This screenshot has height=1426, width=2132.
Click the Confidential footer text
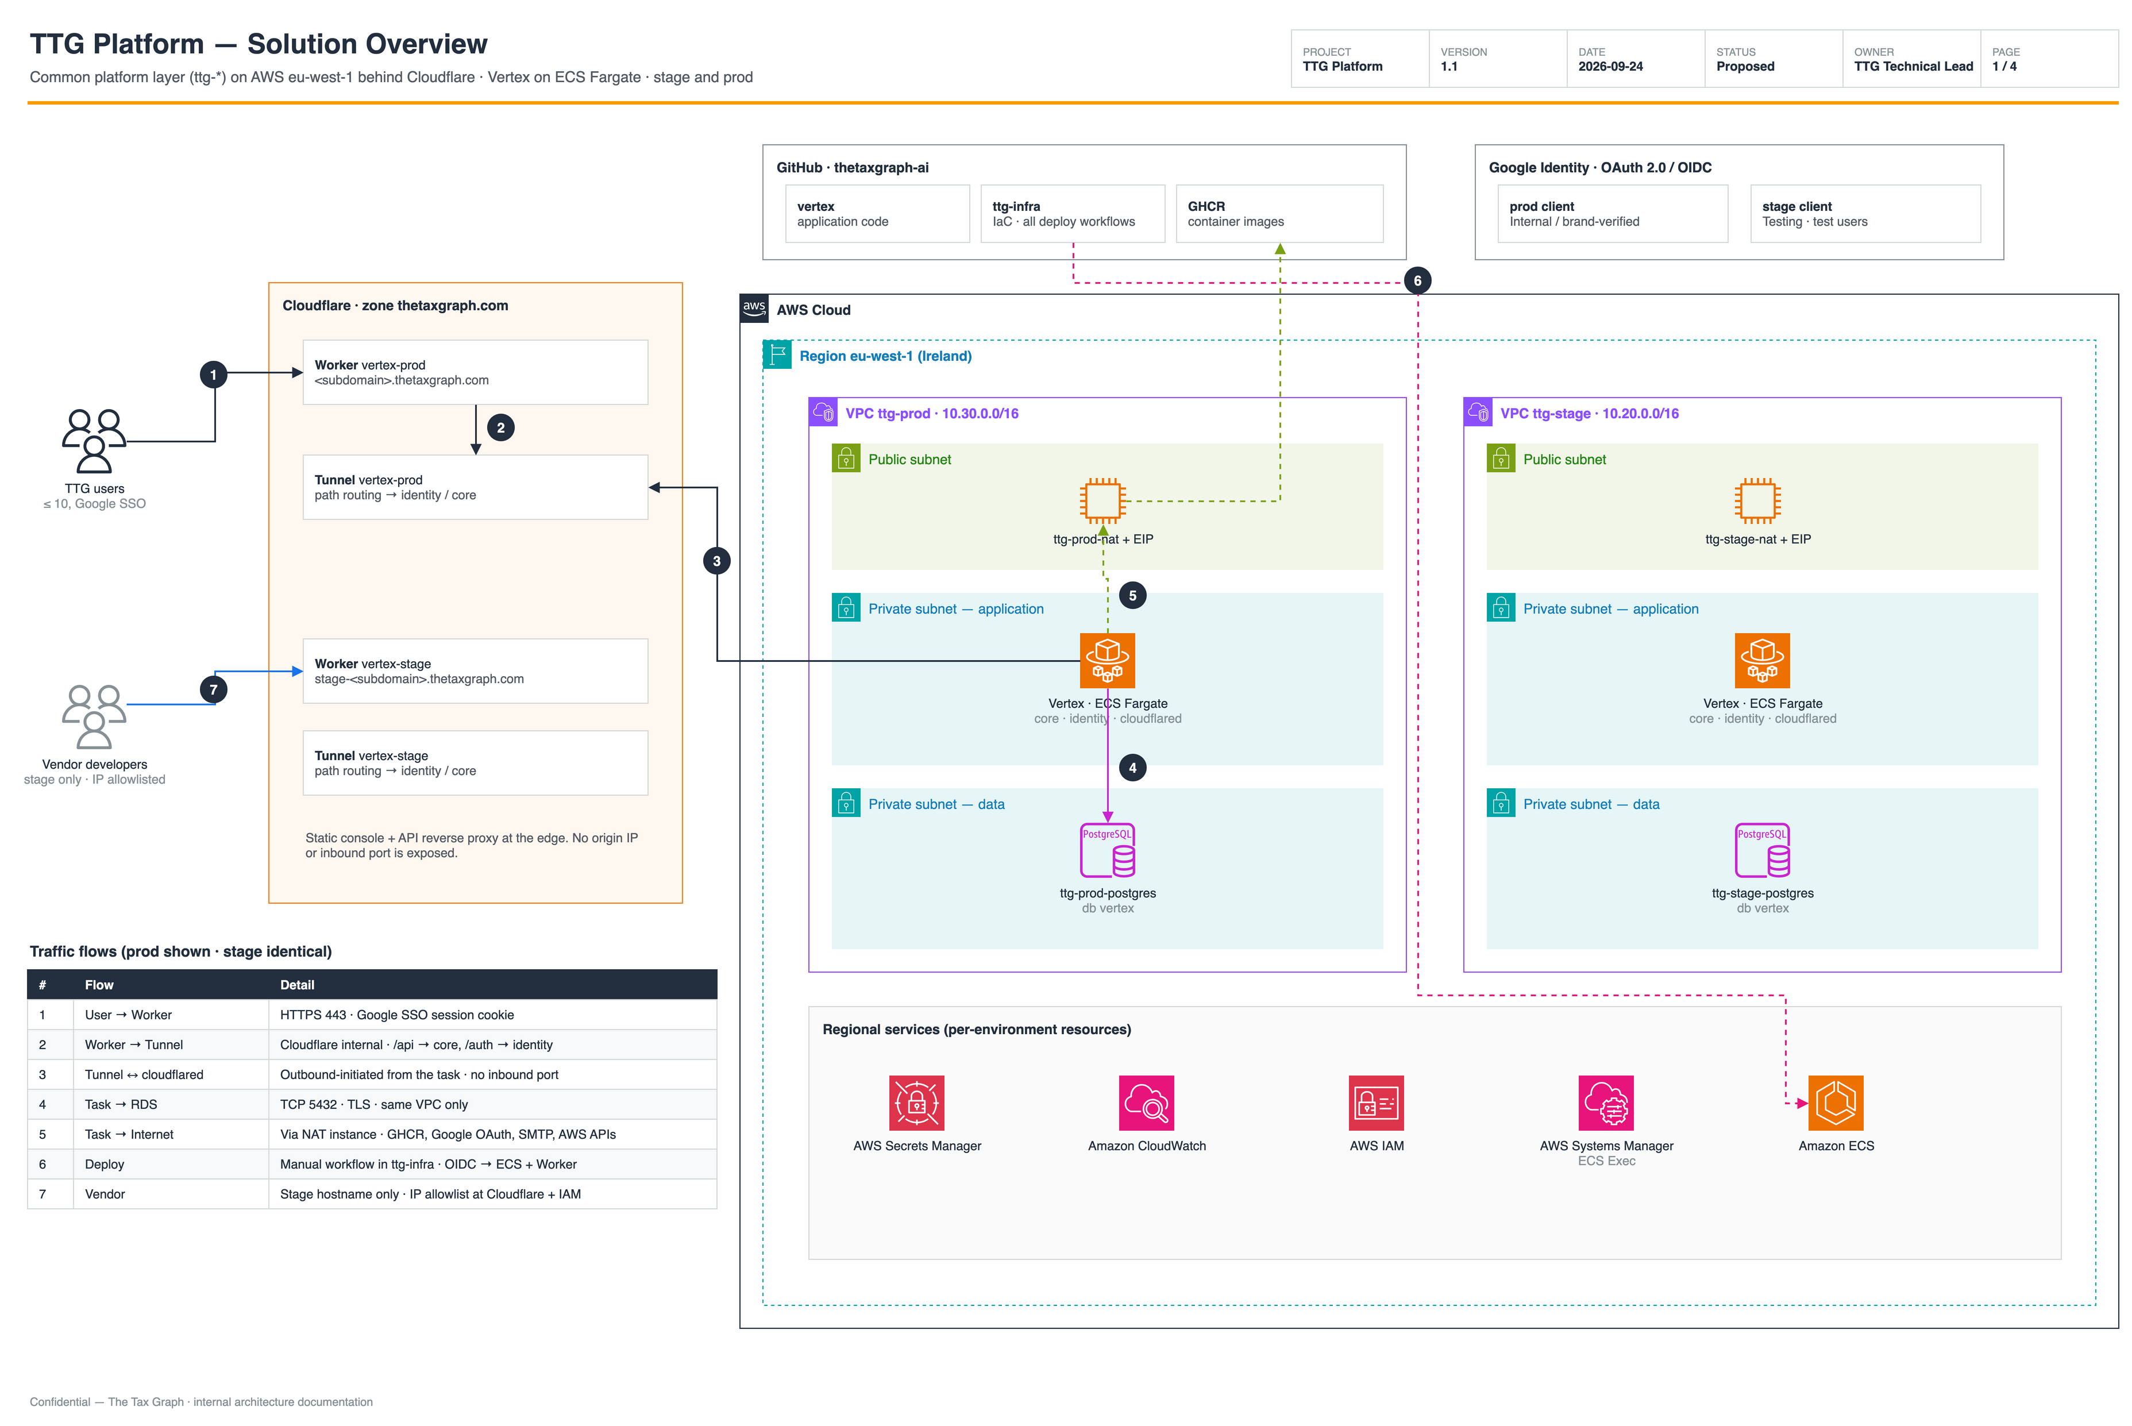coord(201,1401)
